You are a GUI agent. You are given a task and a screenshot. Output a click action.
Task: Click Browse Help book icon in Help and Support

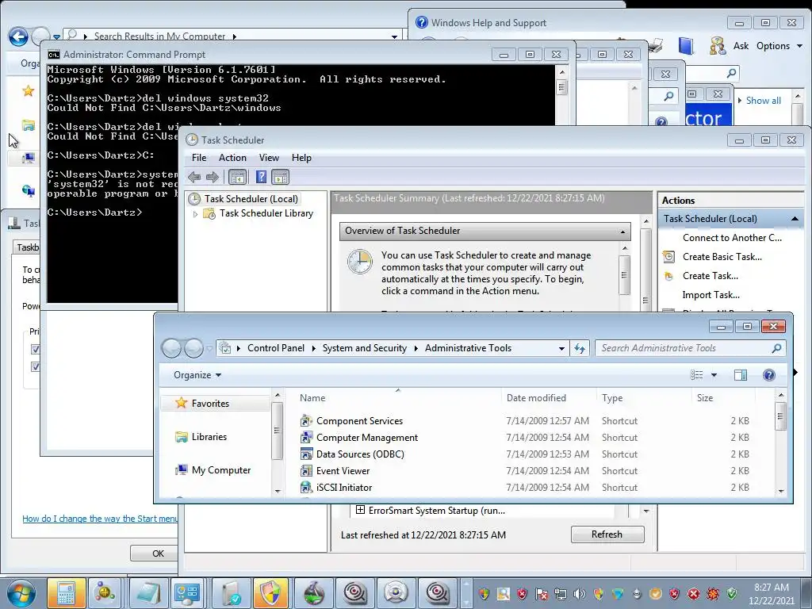point(686,46)
